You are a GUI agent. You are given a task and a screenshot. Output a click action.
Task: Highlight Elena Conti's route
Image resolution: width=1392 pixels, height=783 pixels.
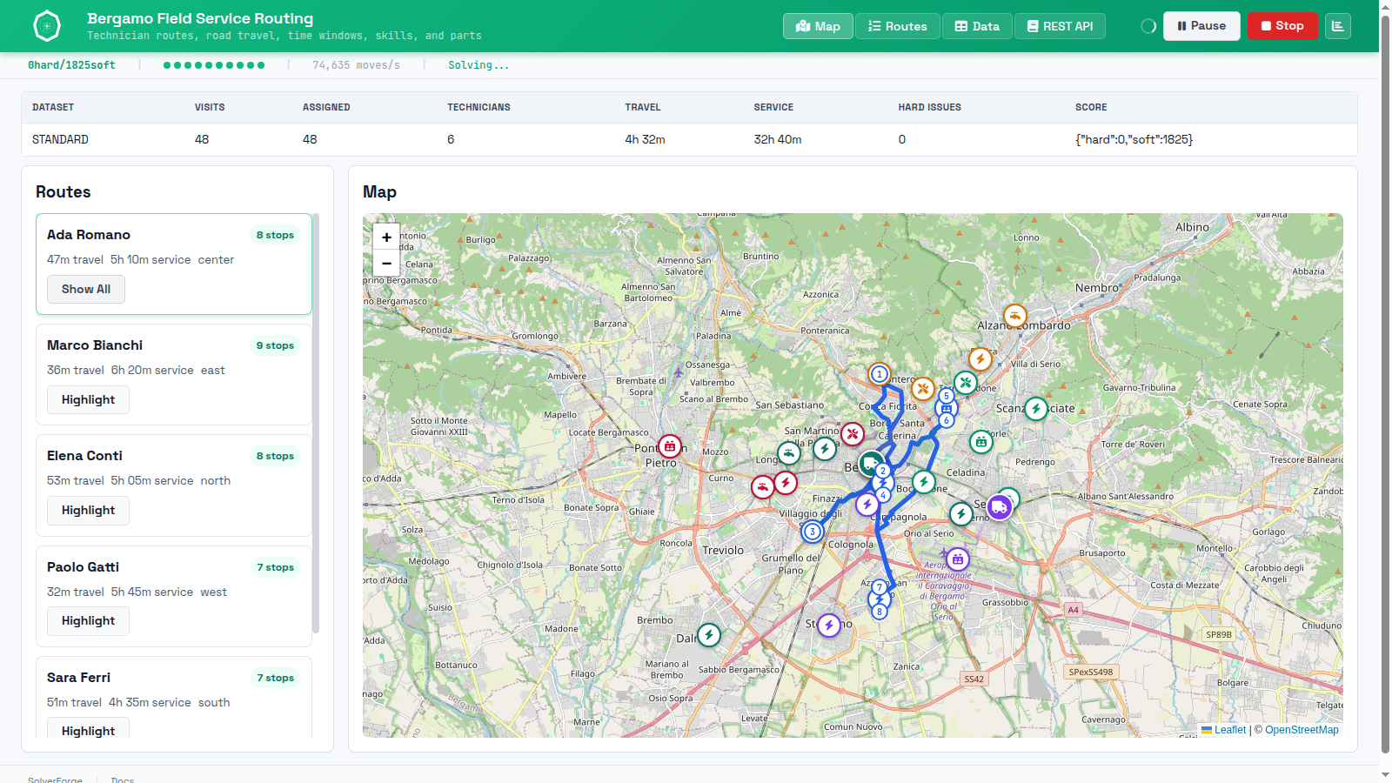pyautogui.click(x=88, y=510)
